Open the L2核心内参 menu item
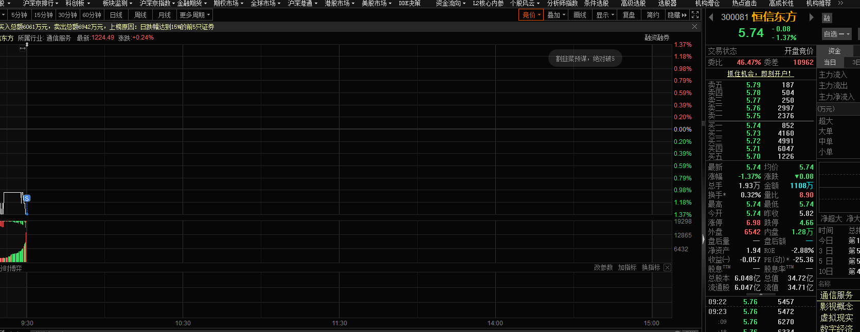 tap(488, 3)
